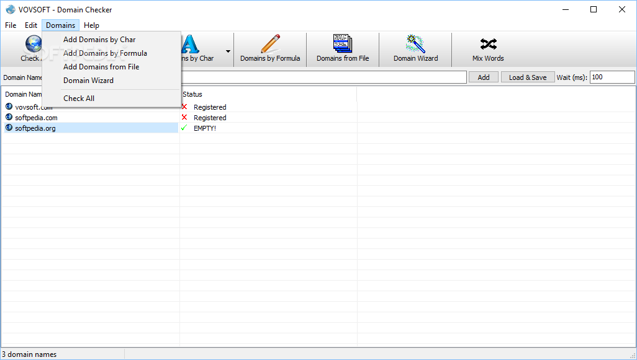Click the Load & Save button

(528, 77)
